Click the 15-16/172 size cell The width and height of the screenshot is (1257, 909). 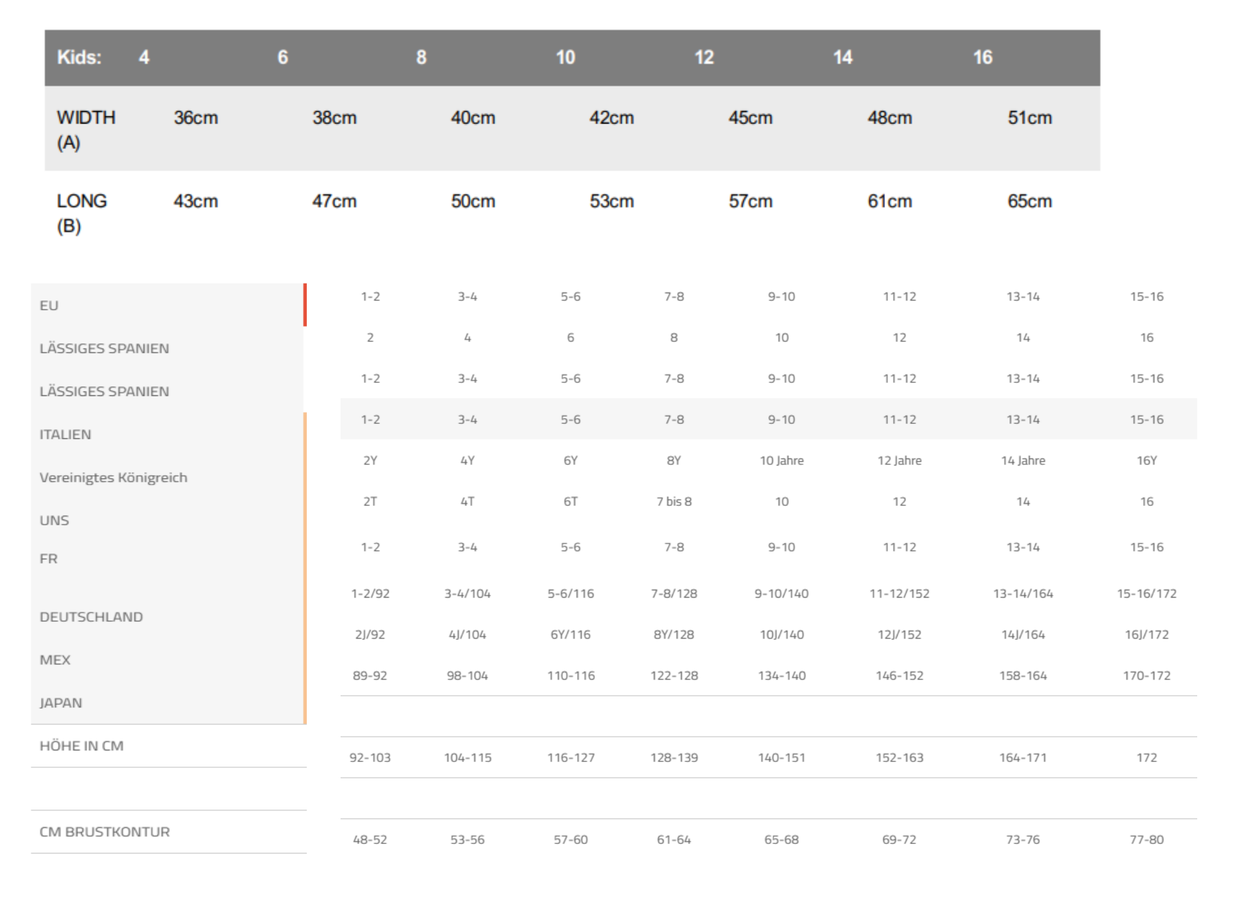pyautogui.click(x=1147, y=594)
